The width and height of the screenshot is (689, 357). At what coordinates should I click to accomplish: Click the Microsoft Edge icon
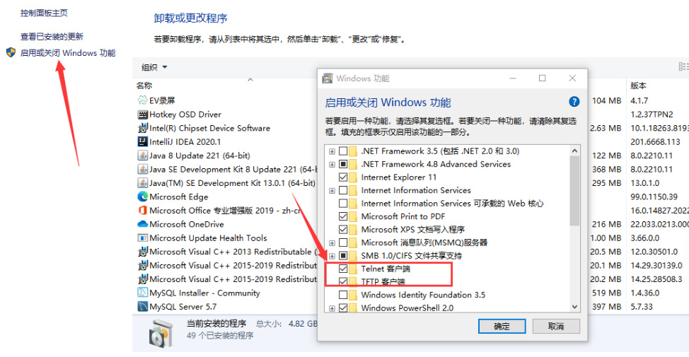pos(142,197)
